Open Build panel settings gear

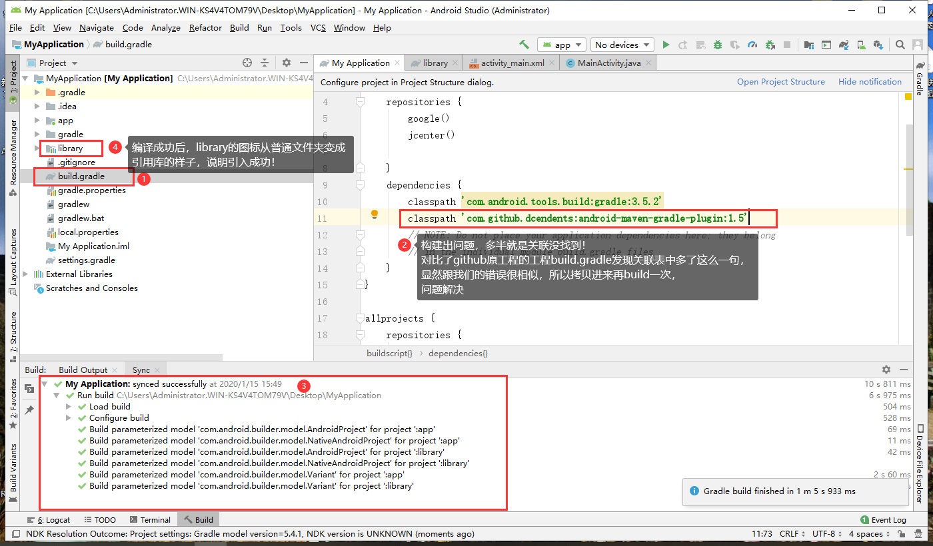tap(886, 370)
